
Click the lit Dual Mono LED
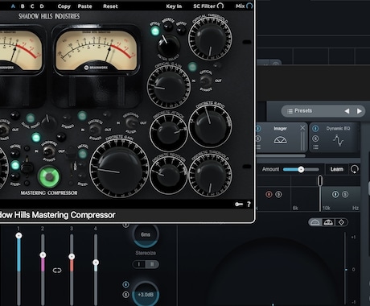tap(31, 118)
